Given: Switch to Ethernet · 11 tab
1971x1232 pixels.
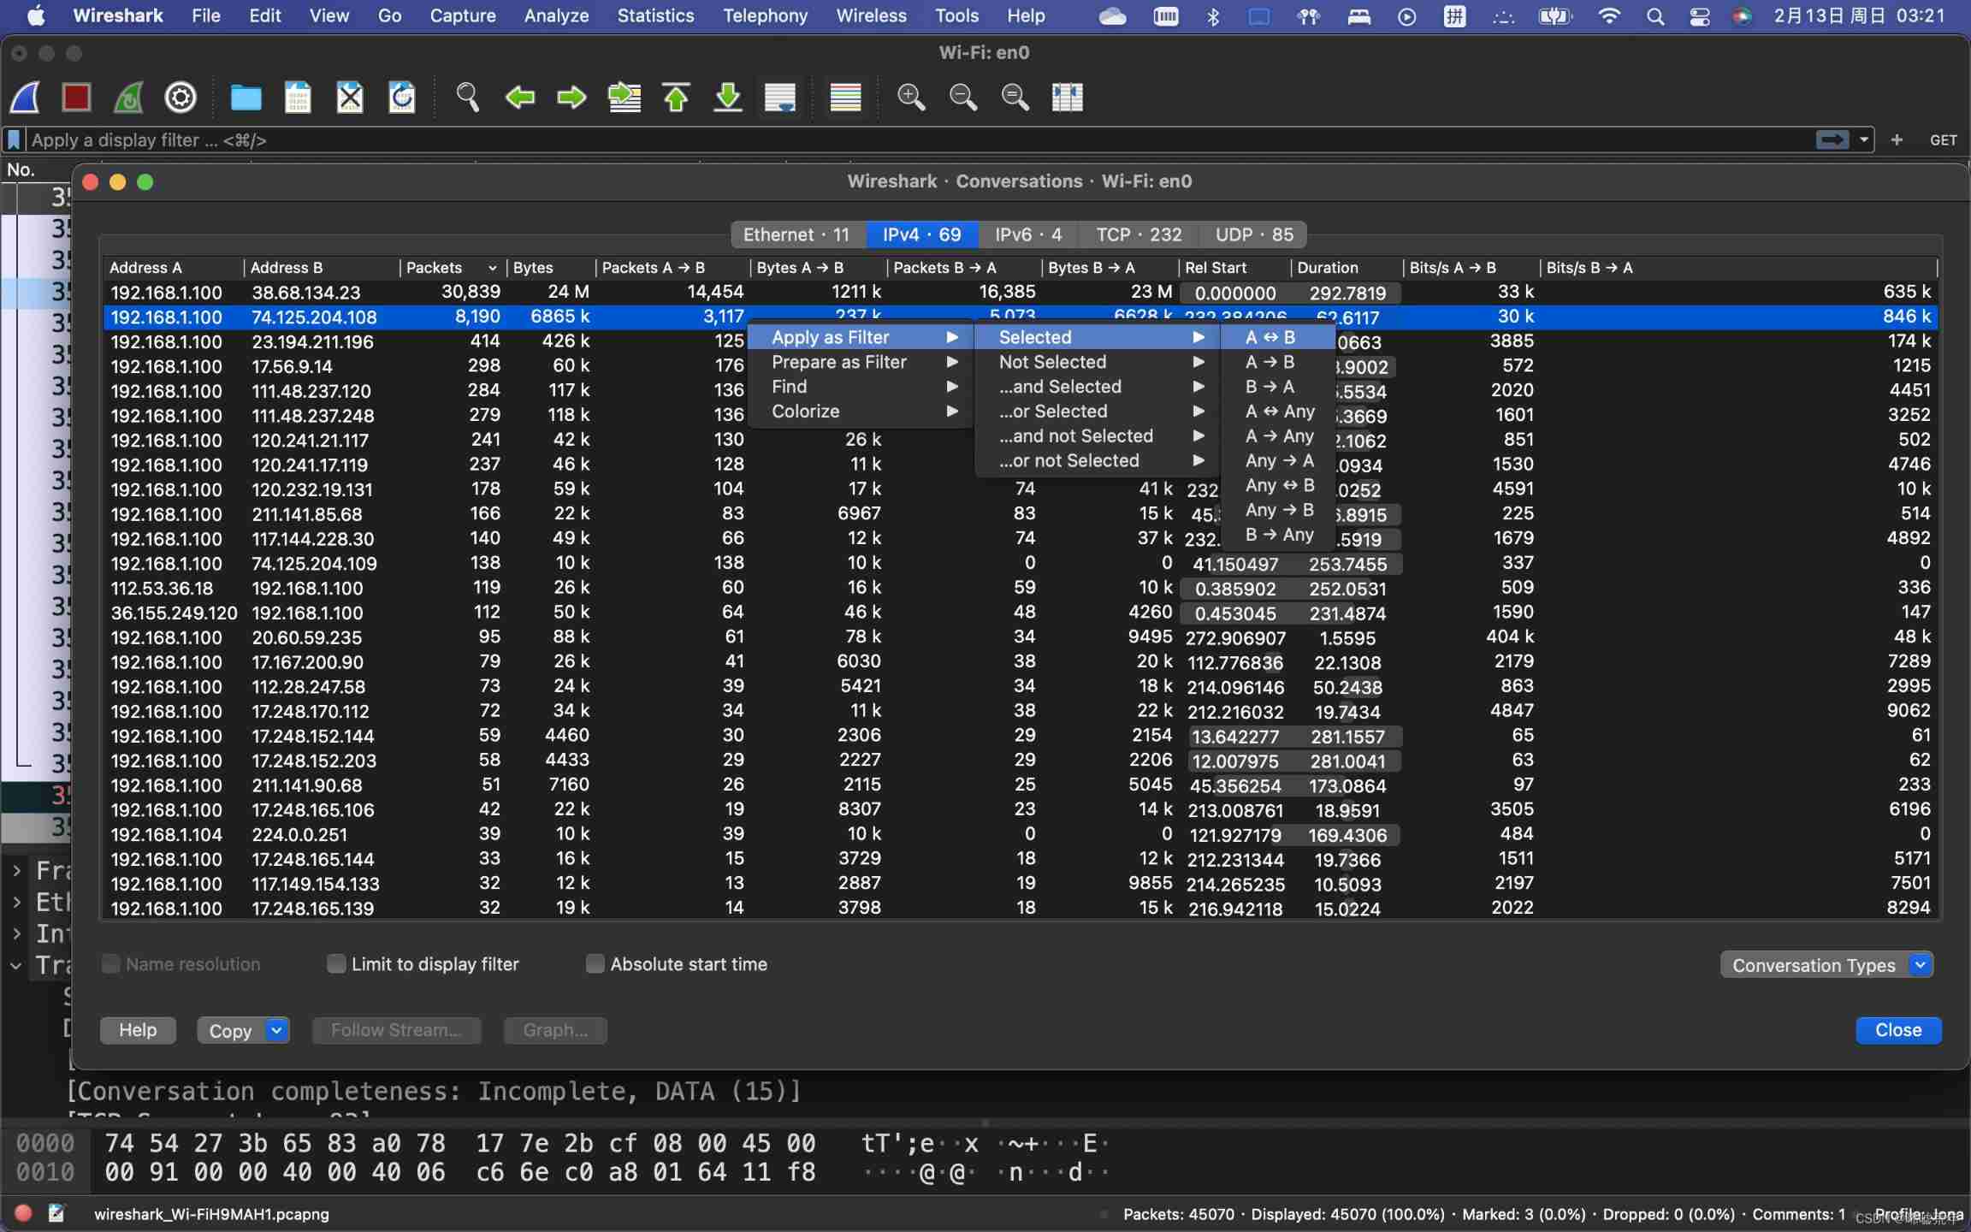Looking at the screenshot, I should coord(796,234).
